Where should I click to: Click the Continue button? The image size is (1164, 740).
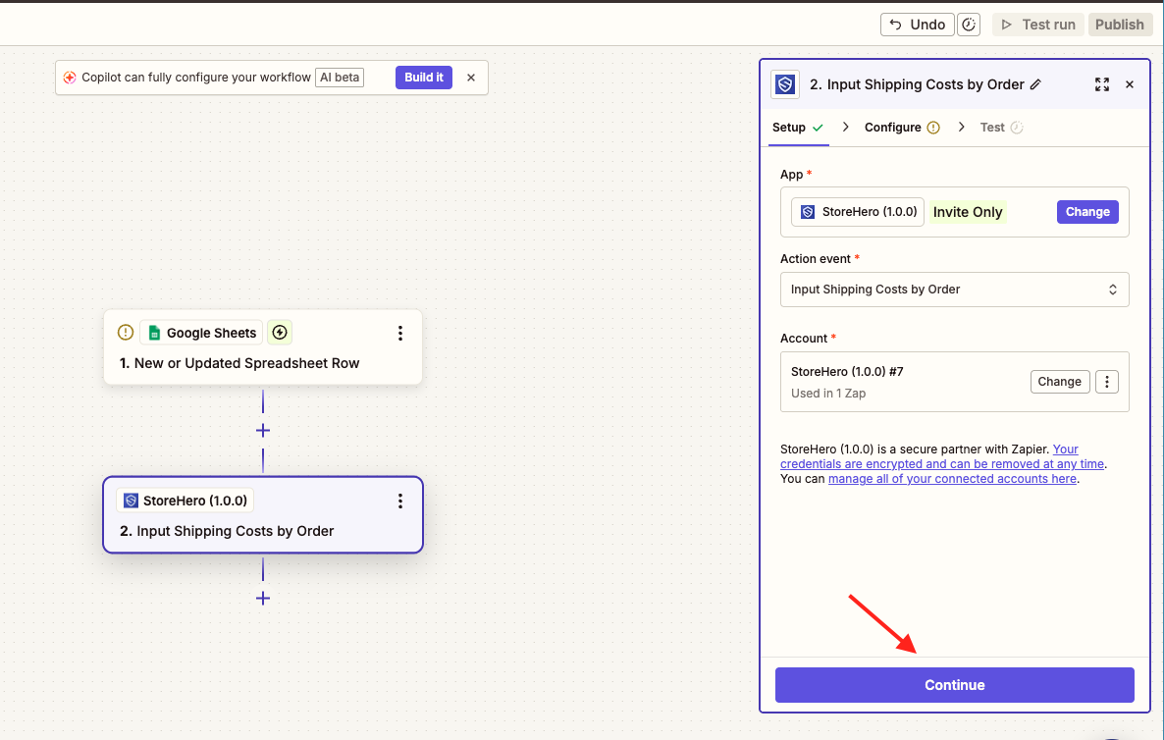point(955,685)
